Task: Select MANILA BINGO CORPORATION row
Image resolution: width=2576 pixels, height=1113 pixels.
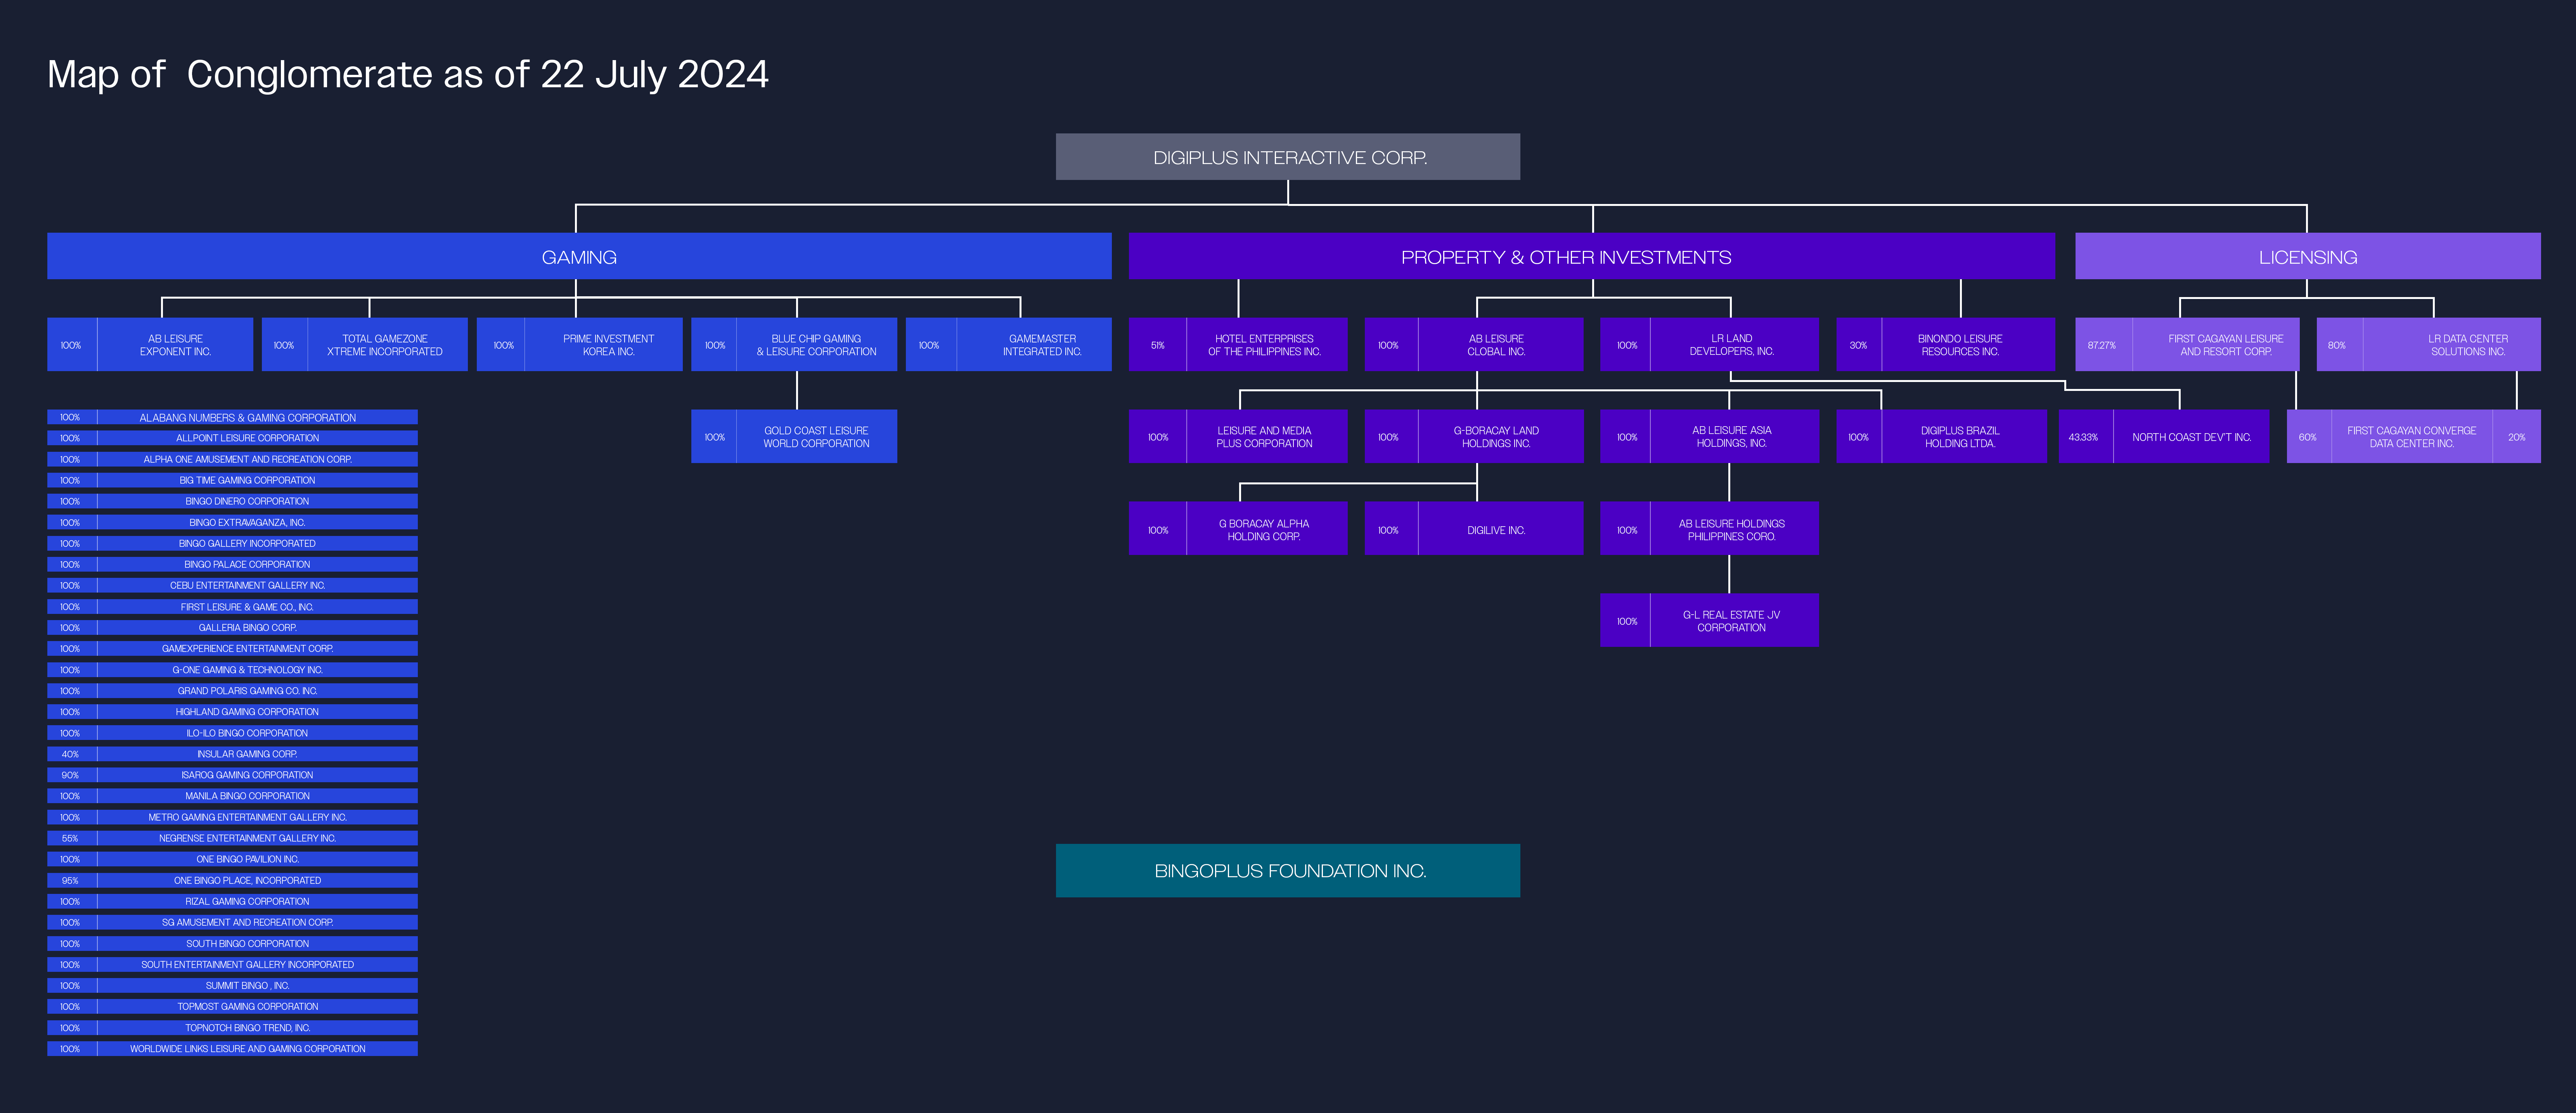Action: click(x=232, y=796)
